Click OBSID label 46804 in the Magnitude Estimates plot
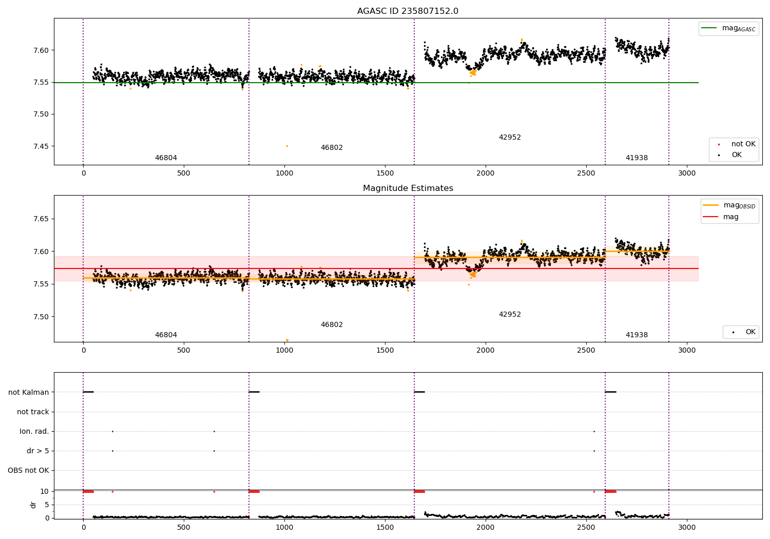Screen dimensions: 770x539 [166, 335]
